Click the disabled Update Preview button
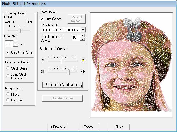Image resolution: width=177 pixels, height=132 pixels. coord(62,98)
